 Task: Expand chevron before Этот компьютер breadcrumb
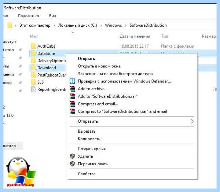click(x=15, y=26)
